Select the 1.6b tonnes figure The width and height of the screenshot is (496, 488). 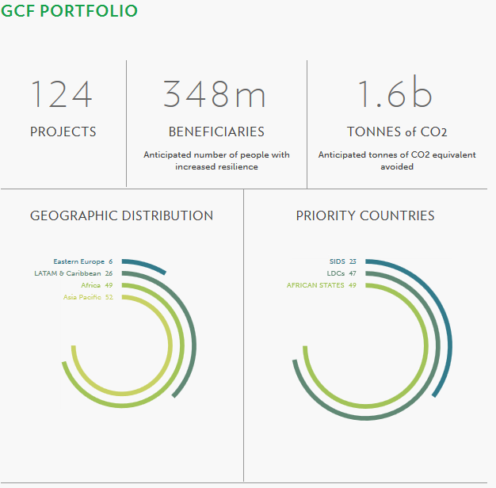(395, 94)
